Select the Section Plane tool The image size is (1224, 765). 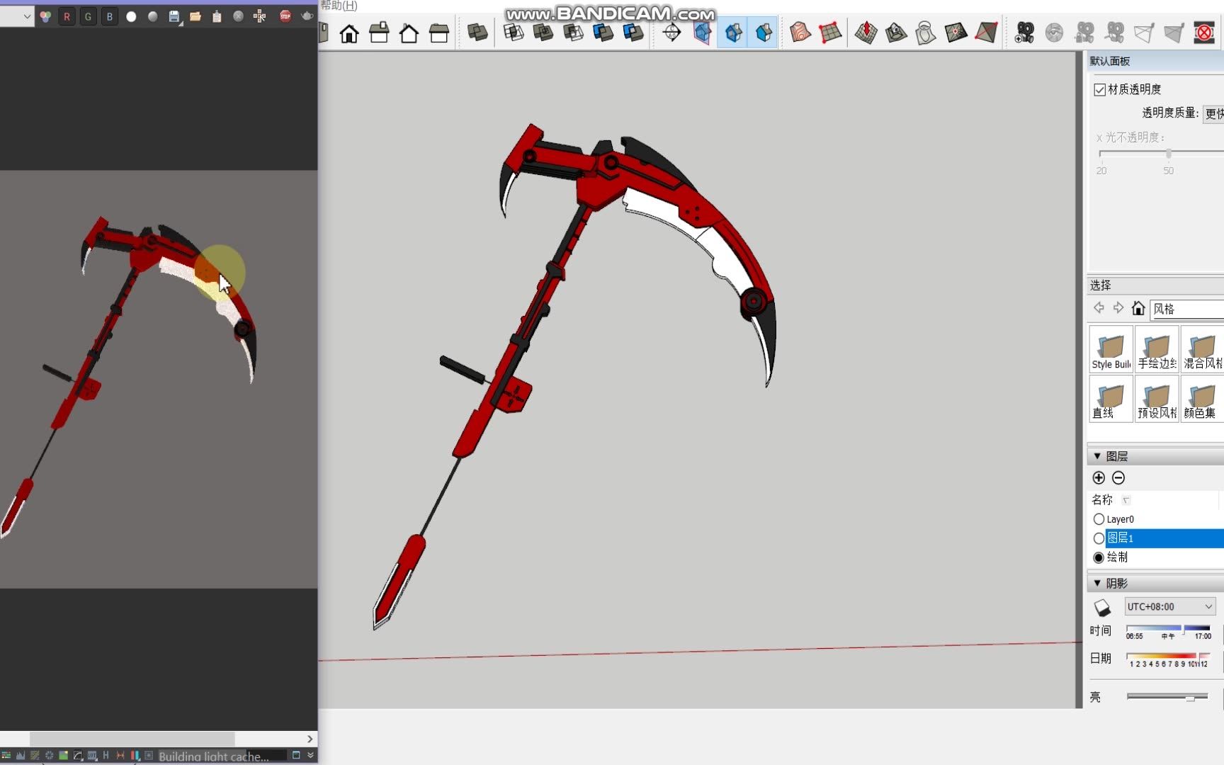tap(672, 33)
